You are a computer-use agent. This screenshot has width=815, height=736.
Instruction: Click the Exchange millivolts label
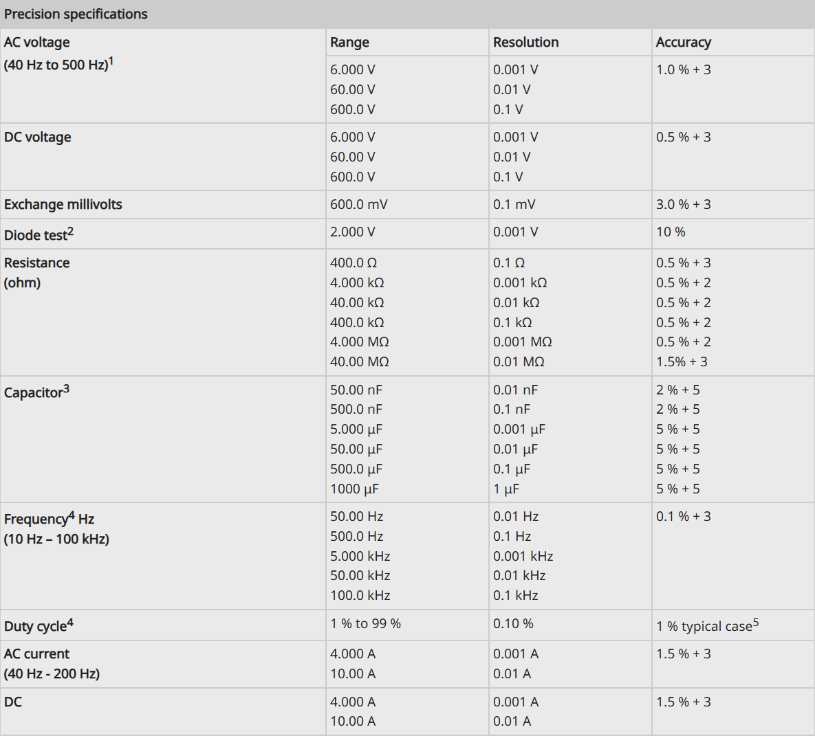click(x=63, y=205)
